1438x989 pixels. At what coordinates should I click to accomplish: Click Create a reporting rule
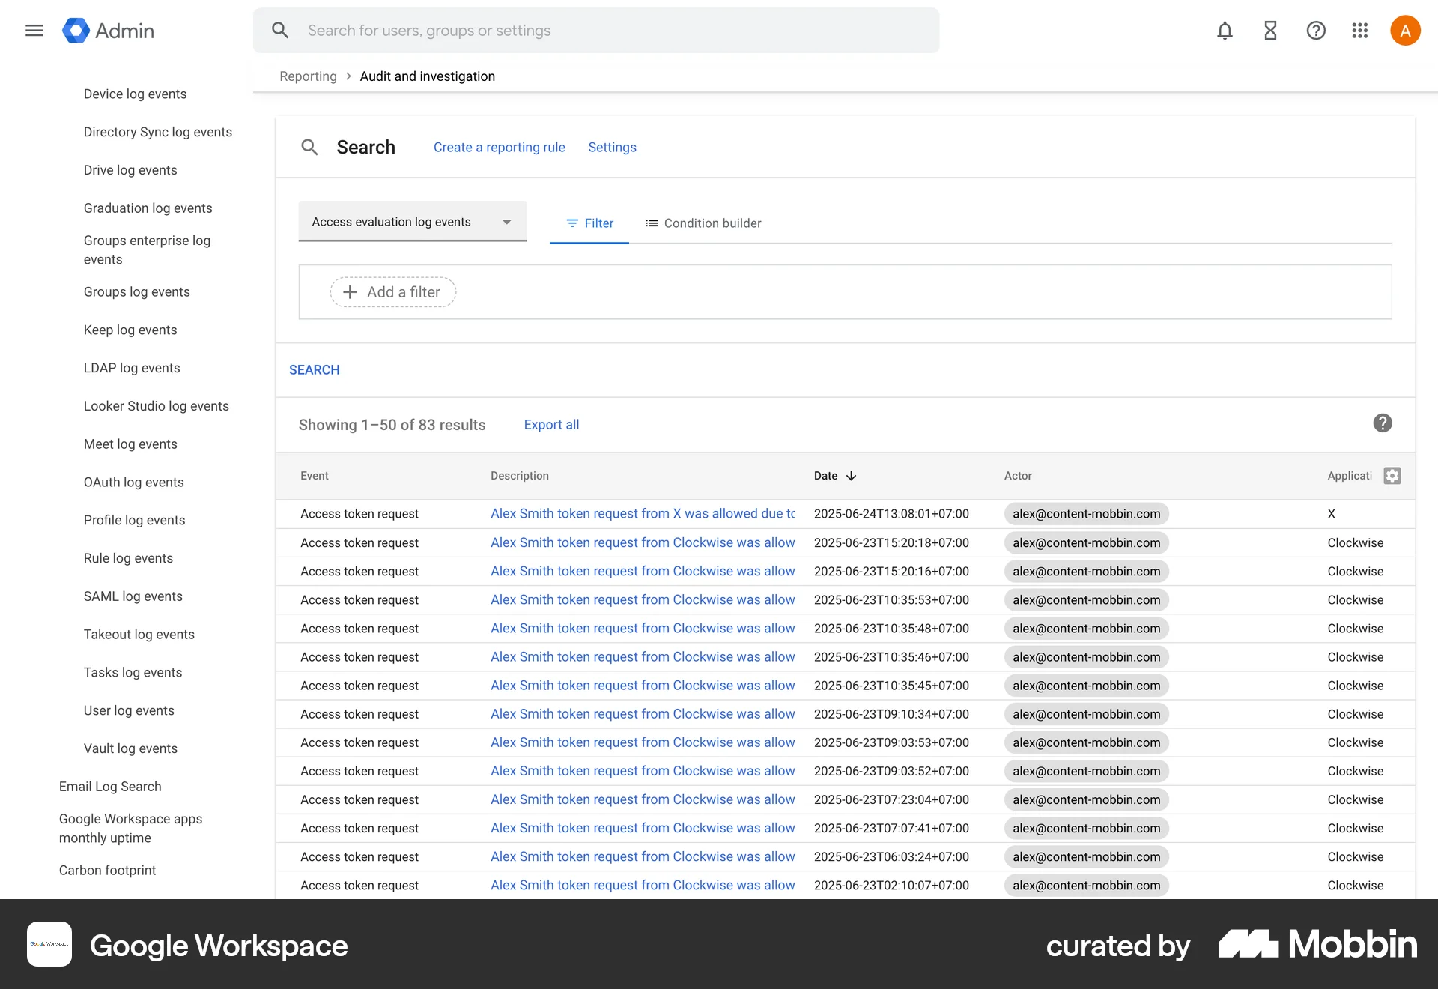(499, 147)
